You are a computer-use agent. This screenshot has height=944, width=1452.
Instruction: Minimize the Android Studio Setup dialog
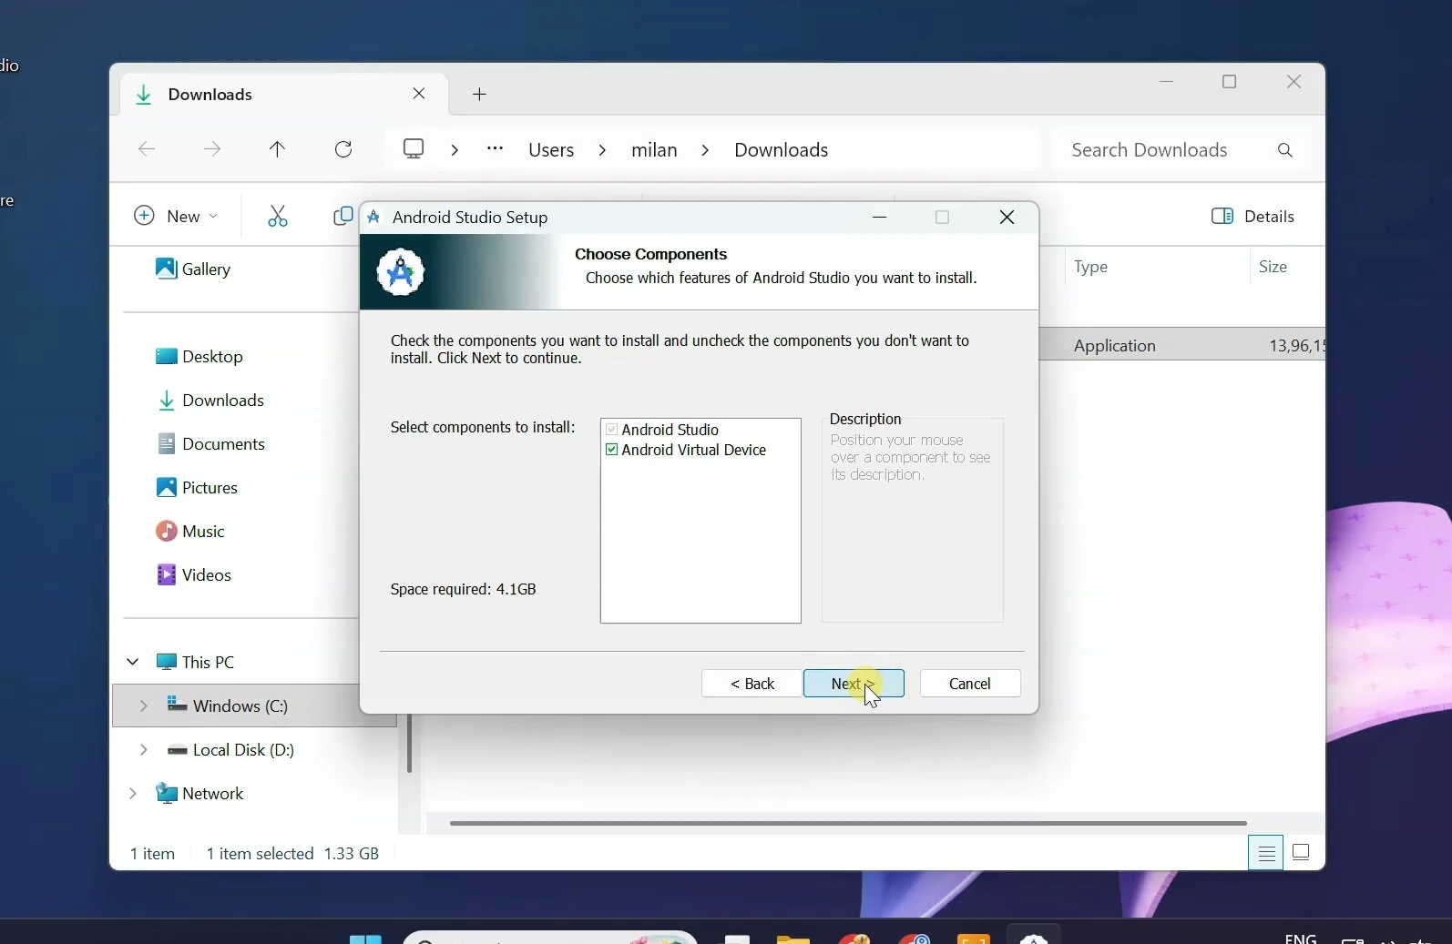tap(880, 218)
